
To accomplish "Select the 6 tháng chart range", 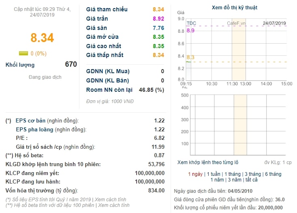I will 273,174.
